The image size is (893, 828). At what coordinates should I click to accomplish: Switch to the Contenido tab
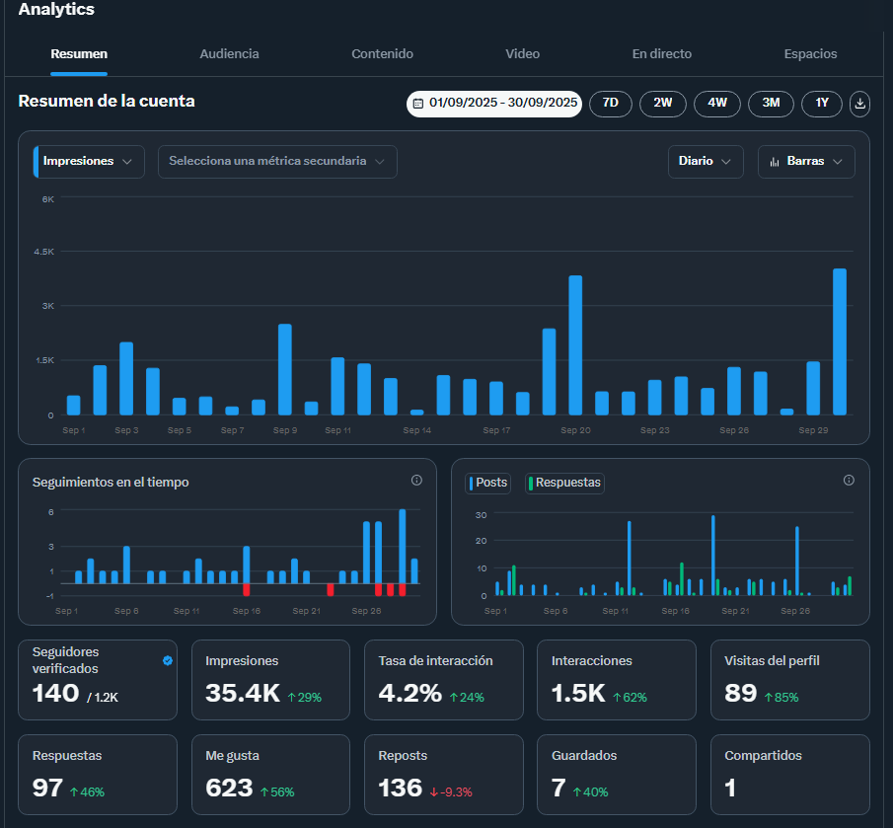pos(382,54)
